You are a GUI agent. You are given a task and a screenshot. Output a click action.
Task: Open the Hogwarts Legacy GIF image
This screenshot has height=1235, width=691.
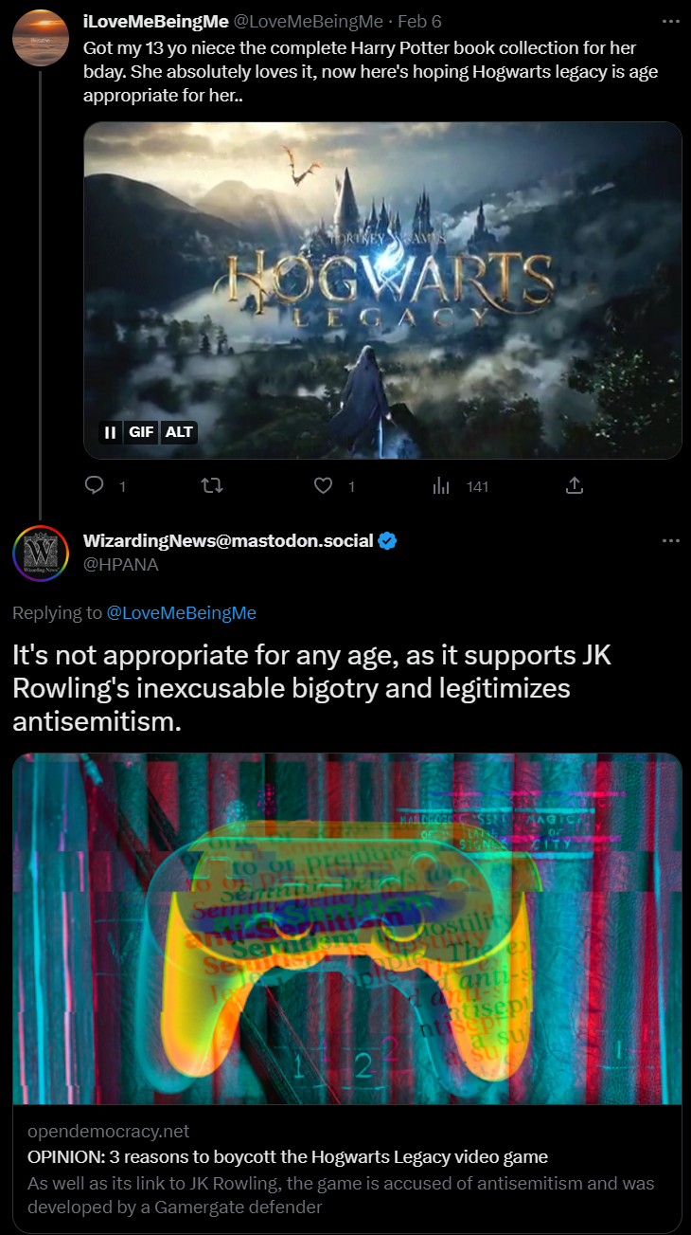pyautogui.click(x=382, y=290)
